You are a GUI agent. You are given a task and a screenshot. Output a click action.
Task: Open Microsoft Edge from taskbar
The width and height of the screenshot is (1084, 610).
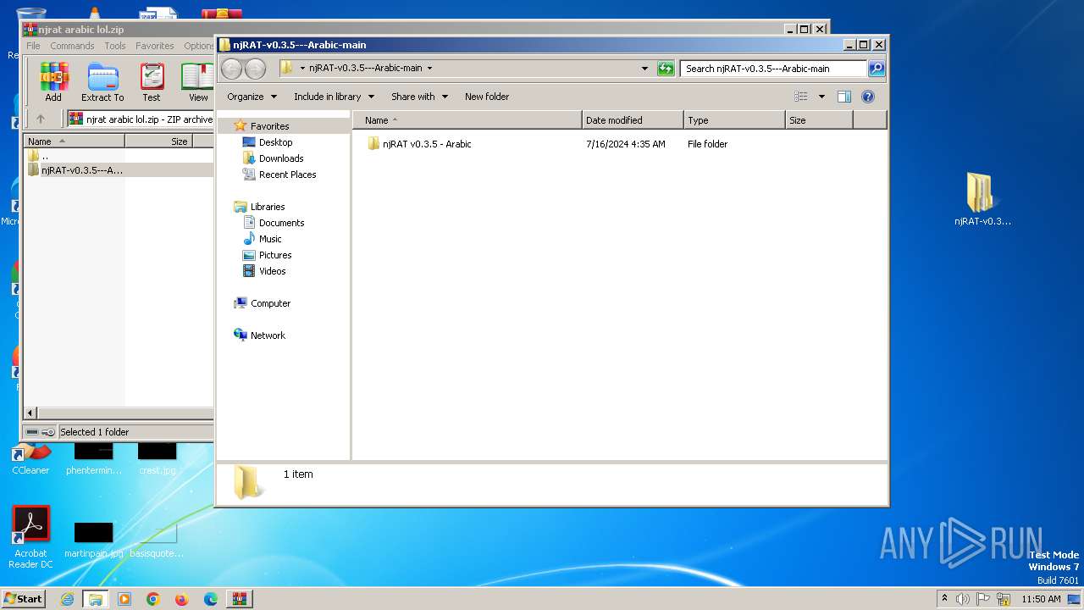(211, 599)
